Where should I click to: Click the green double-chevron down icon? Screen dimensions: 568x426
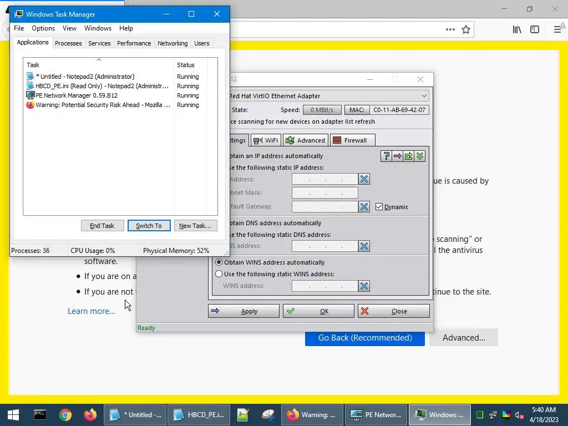pyautogui.click(x=420, y=156)
